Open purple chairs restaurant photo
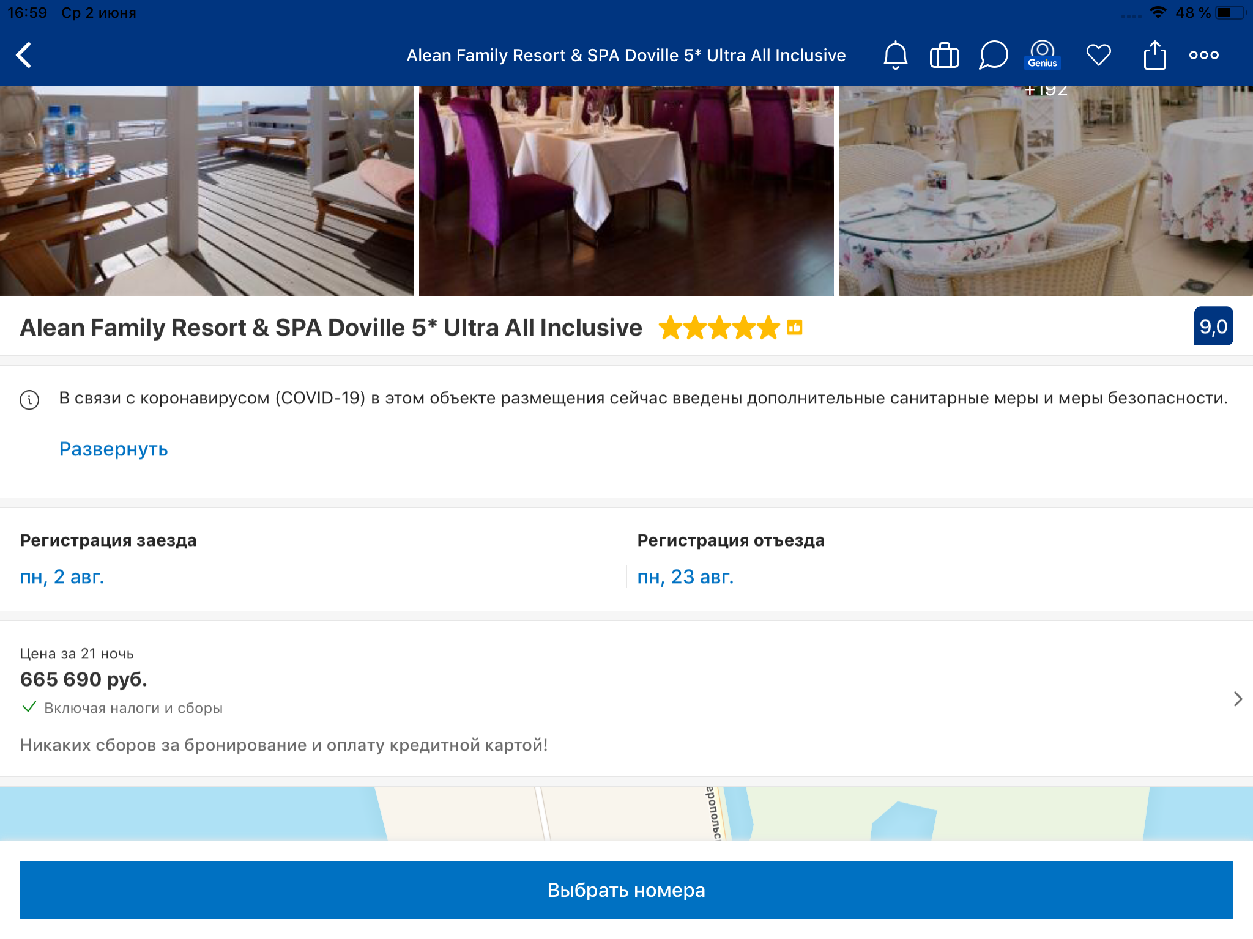This screenshot has height=939, width=1253. [626, 191]
